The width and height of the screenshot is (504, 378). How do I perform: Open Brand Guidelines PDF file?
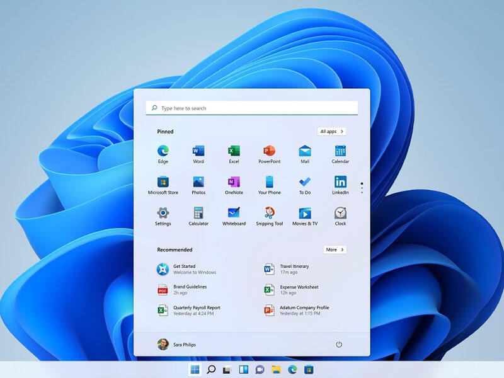point(182,290)
